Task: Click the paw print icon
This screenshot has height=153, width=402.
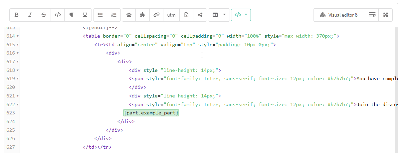Action: (129, 15)
